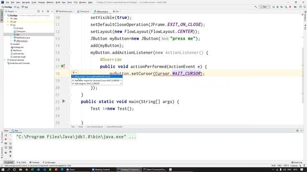307x172 pixels.
Task: Open the Messages tool window button
Action: click(49, 162)
